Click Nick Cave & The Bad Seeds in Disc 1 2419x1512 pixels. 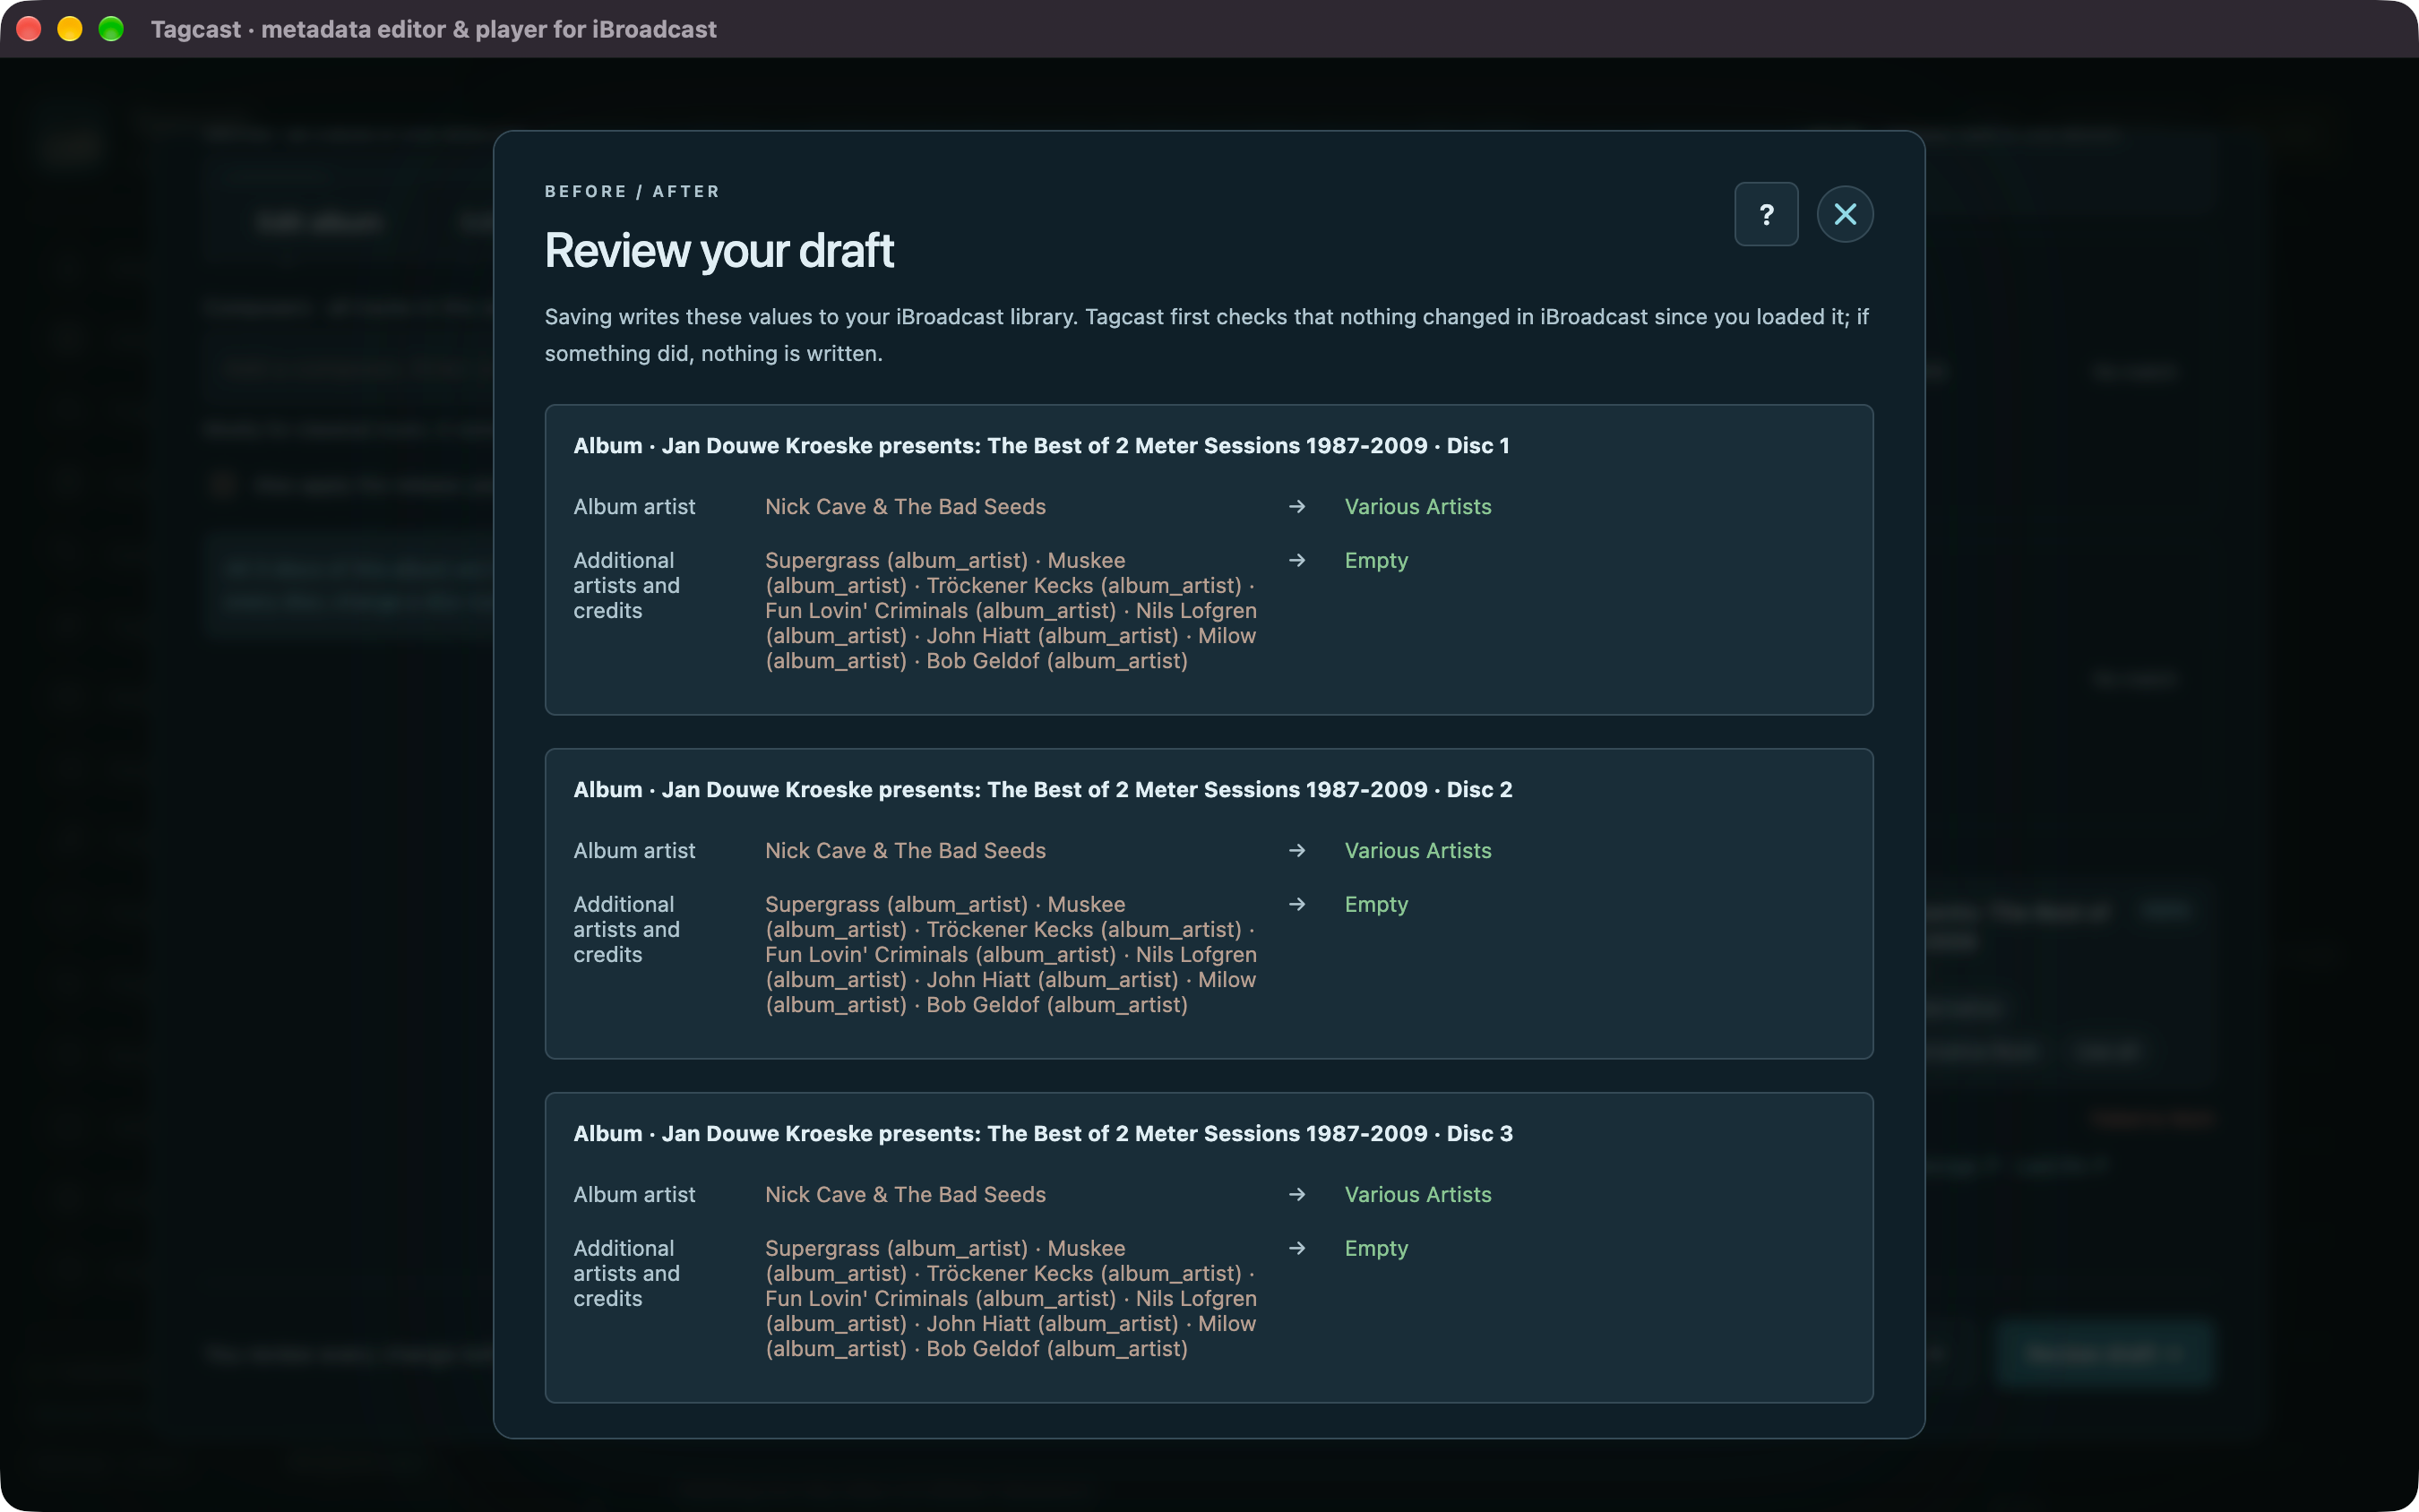[905, 507]
